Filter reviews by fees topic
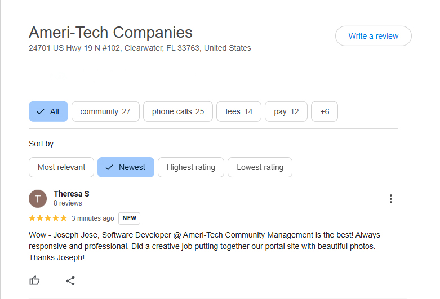Viewport: 440px width, 299px height. (239, 111)
